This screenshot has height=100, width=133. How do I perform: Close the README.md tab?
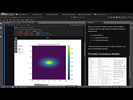click(102, 22)
